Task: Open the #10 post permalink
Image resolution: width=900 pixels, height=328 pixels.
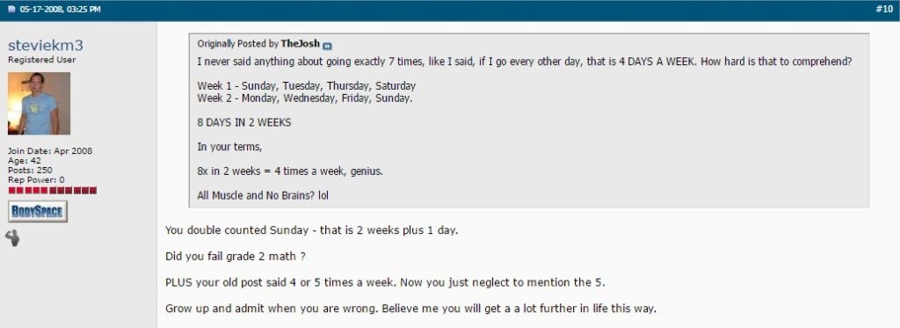Action: click(x=884, y=9)
